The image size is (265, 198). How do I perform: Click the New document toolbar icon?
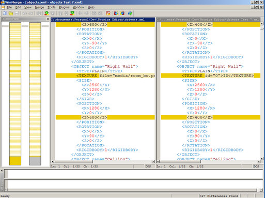pos(5,13)
